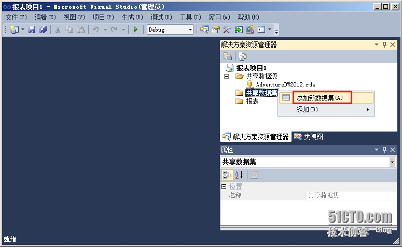Toggle Categorized view in Properties panel
The width and height of the screenshot is (402, 247).
[x=227, y=175]
